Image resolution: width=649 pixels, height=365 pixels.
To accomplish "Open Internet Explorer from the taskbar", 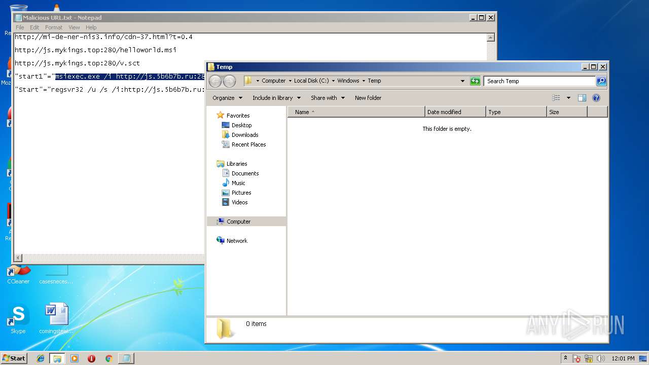I will 41,358.
